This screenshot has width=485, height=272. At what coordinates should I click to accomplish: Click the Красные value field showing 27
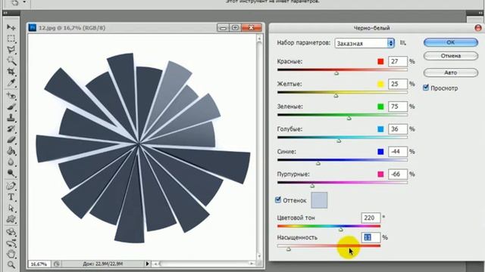tap(398, 61)
